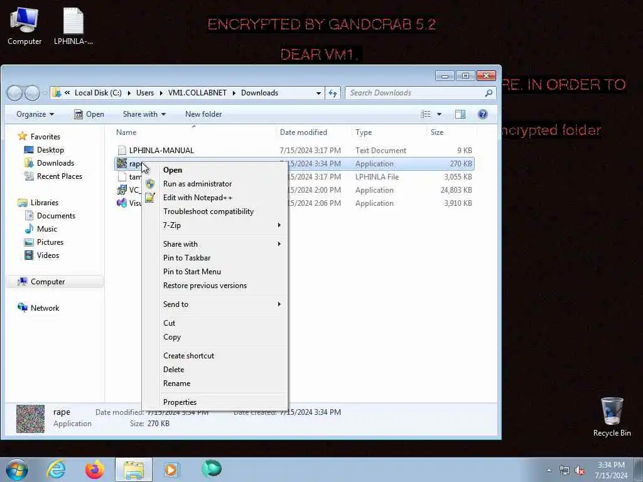Click the green round taskbar application icon
Screen dimensions: 643x482
pos(212,469)
